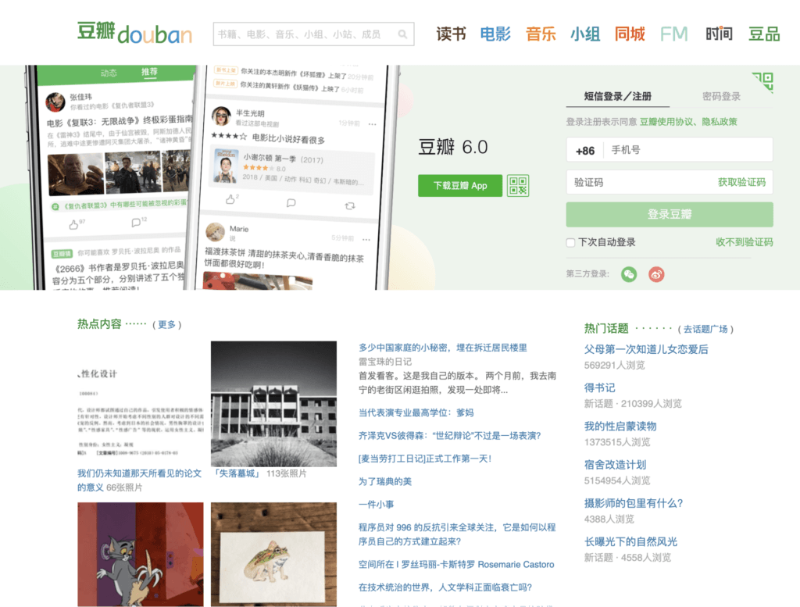The width and height of the screenshot is (800, 607).
Task: Select the 短信登录/注册 tab
Action: (x=617, y=96)
